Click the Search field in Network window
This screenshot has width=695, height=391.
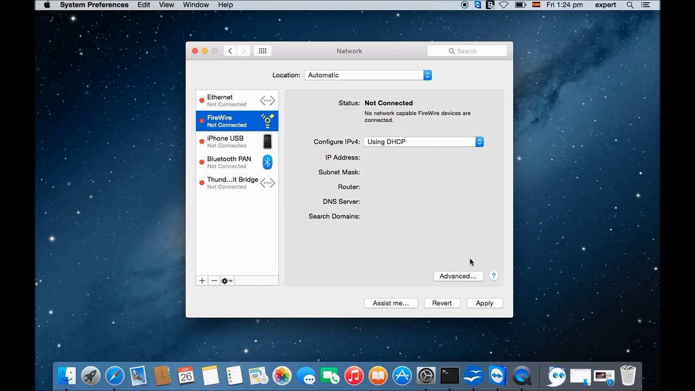[467, 51]
